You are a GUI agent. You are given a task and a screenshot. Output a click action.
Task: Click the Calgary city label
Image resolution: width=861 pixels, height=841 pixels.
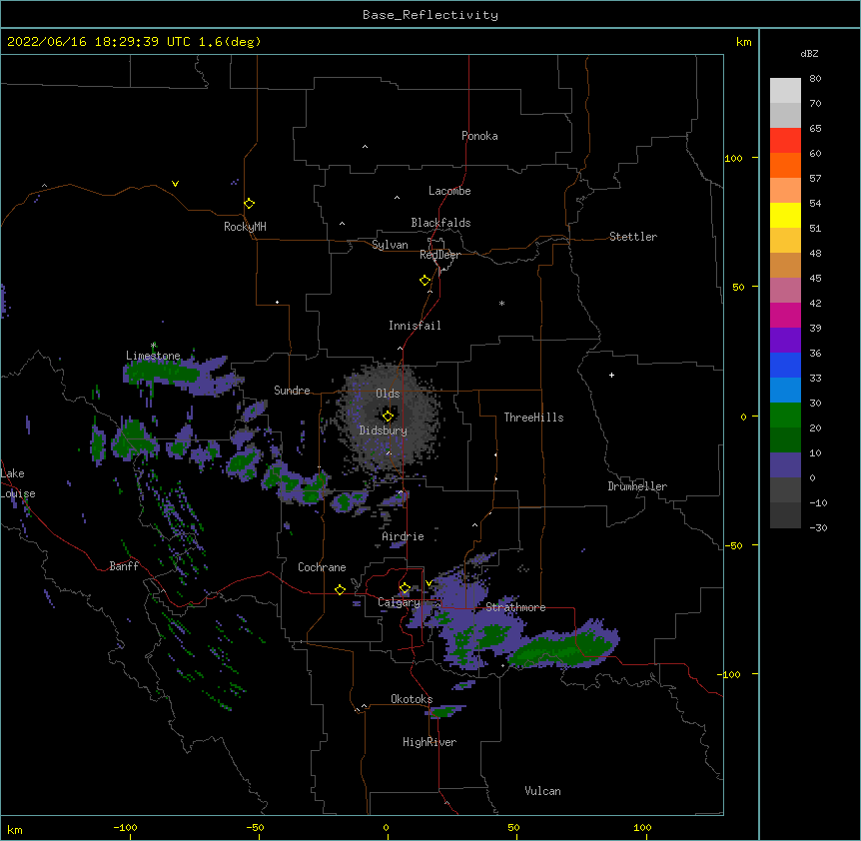[399, 602]
